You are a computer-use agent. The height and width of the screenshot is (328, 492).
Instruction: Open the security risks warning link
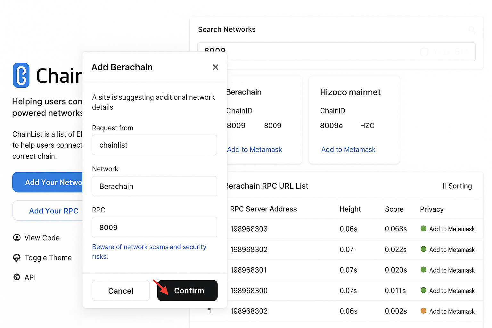pyautogui.click(x=149, y=251)
